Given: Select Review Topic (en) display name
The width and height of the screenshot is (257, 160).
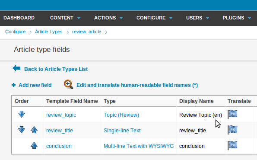Looking at the screenshot, I should [200, 115].
